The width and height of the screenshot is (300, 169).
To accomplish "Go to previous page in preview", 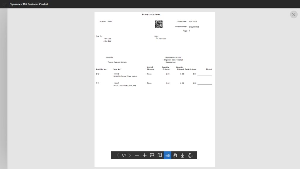I will [x=118, y=156].
